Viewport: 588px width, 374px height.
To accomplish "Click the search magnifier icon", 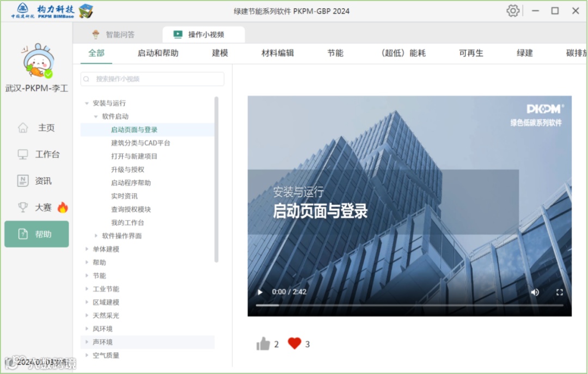I will coord(87,79).
